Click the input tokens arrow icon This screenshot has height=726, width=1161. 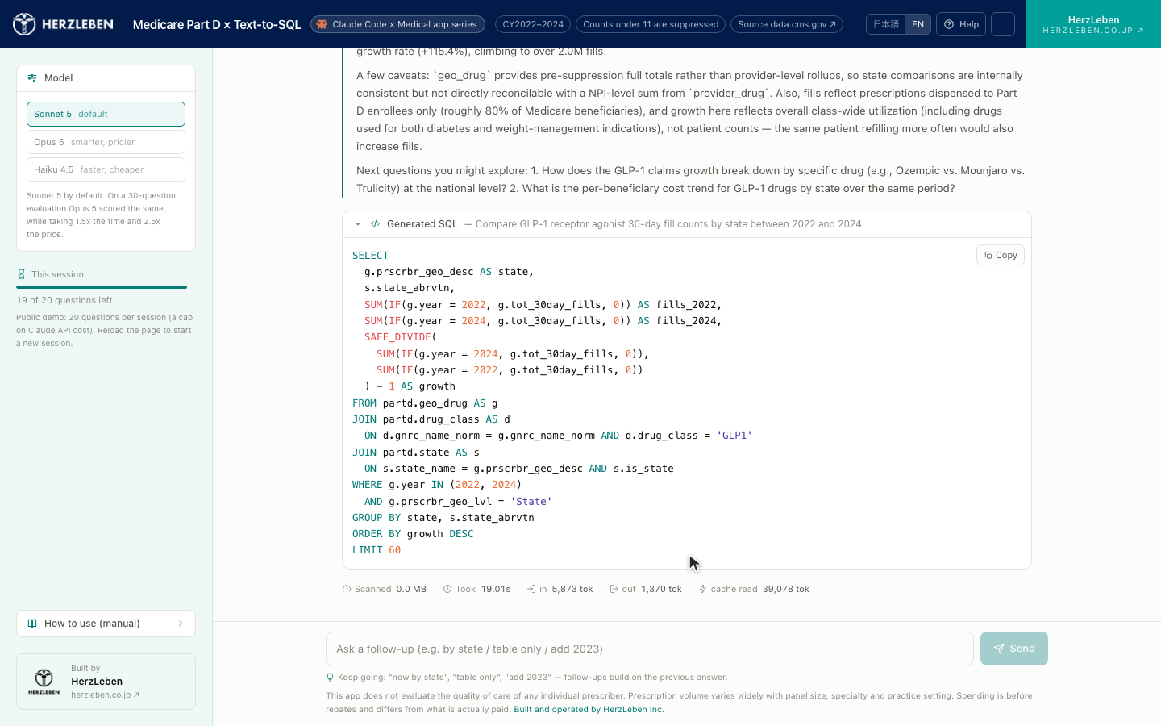point(531,589)
